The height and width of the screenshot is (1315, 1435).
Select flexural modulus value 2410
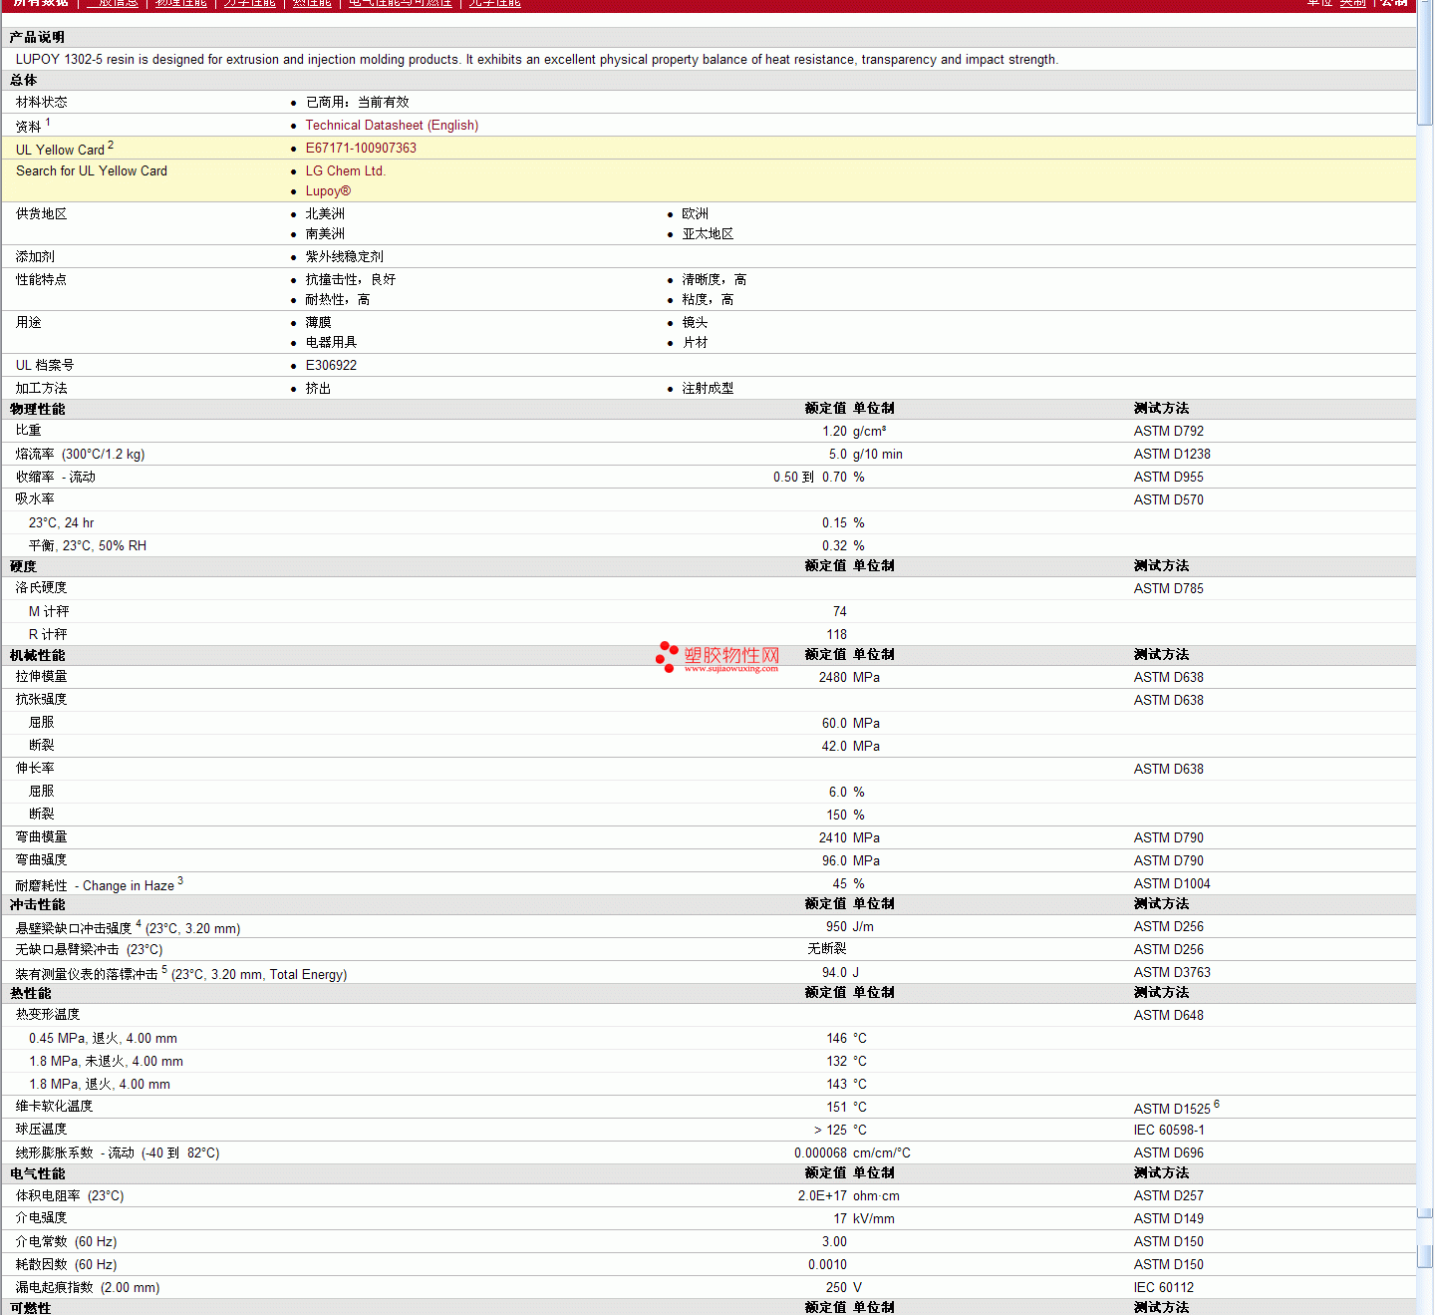pyautogui.click(x=833, y=838)
